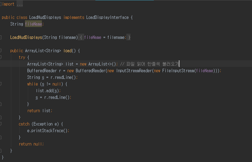Click purple fileName in constructor body
Viewport: 252px width, 162px height.
click(93, 38)
